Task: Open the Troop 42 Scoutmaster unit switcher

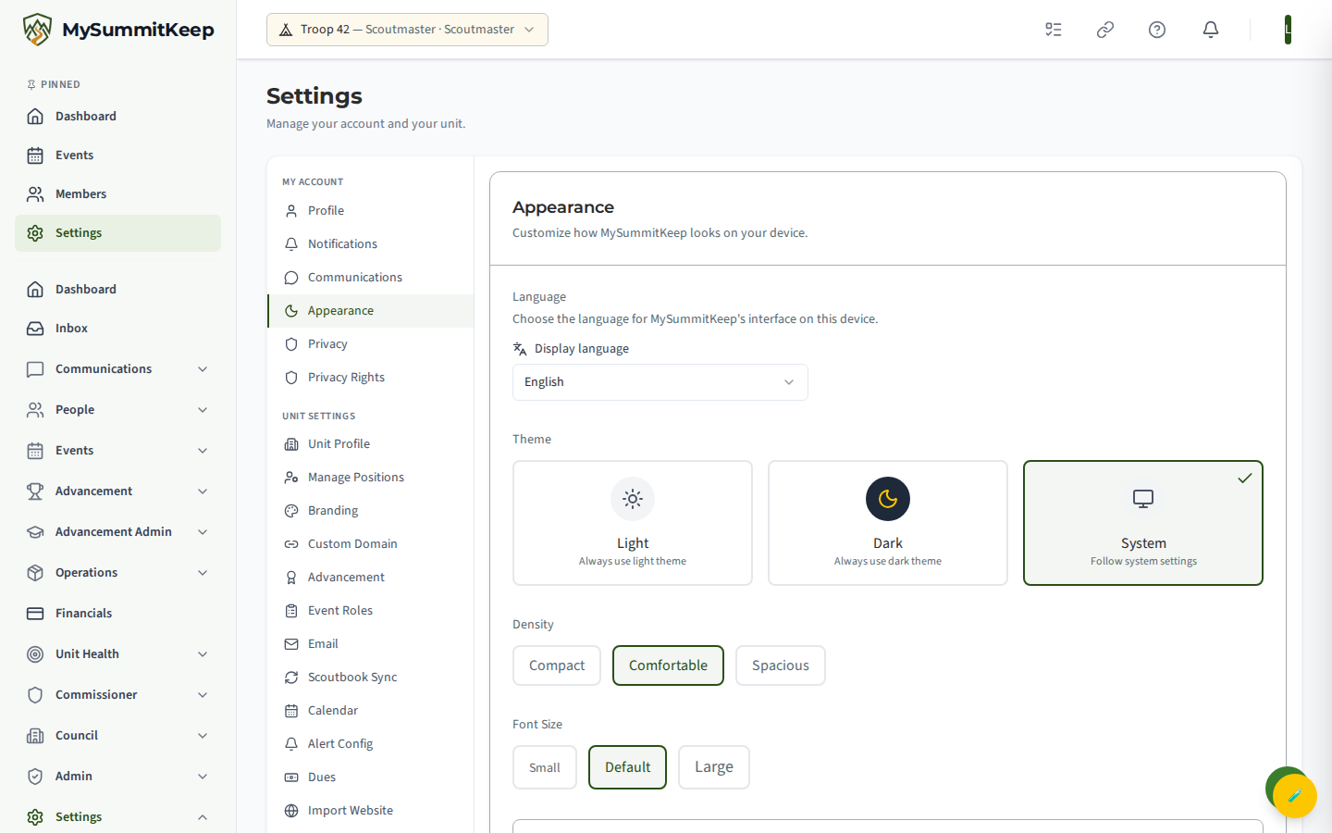Action: [x=407, y=30]
